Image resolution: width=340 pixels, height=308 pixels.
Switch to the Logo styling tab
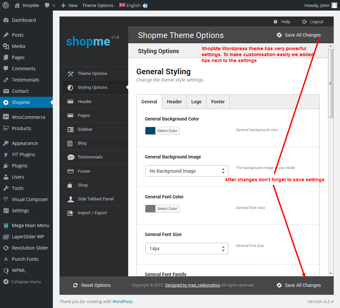[x=196, y=102]
